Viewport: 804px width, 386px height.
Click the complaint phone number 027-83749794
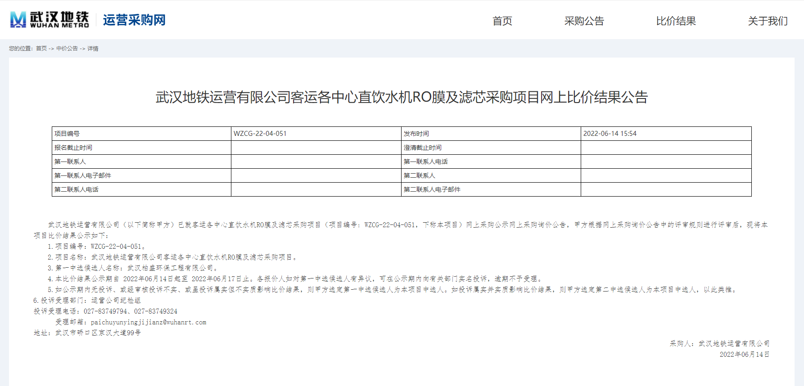coord(105,311)
